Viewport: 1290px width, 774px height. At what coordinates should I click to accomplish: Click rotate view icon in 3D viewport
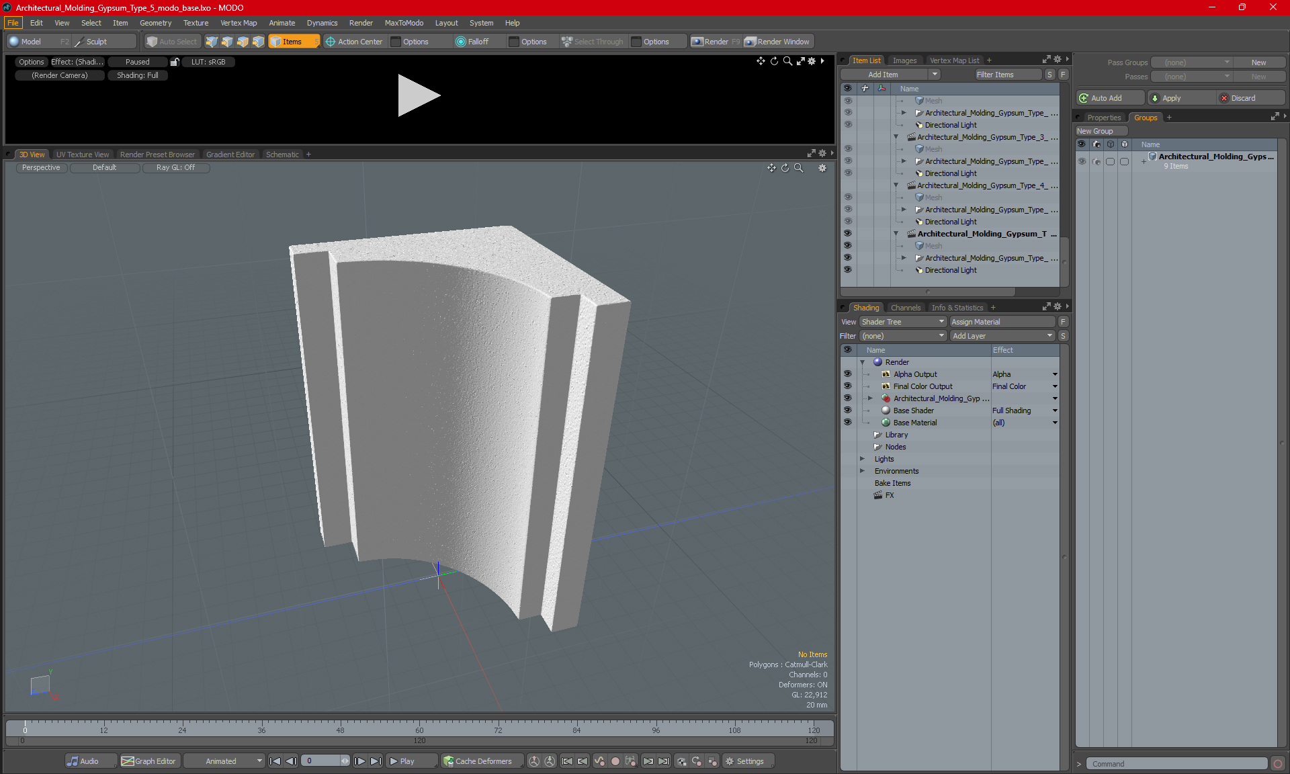click(785, 168)
